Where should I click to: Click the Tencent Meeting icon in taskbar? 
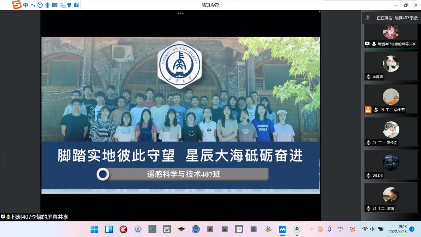tap(282, 229)
